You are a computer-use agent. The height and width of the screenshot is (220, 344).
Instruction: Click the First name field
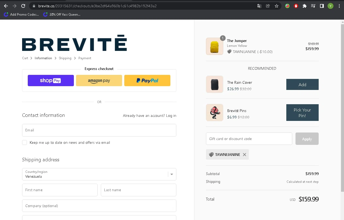(x=60, y=190)
